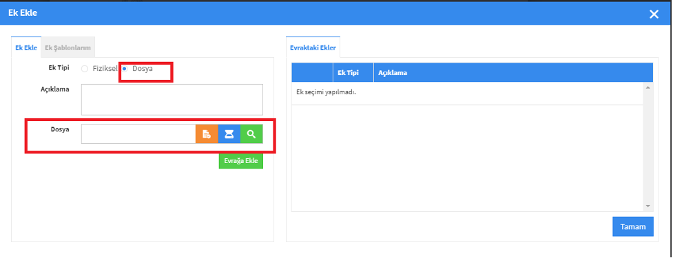Click into the Dosya file path field
Viewport: 673px width, 258px height.
[138, 134]
